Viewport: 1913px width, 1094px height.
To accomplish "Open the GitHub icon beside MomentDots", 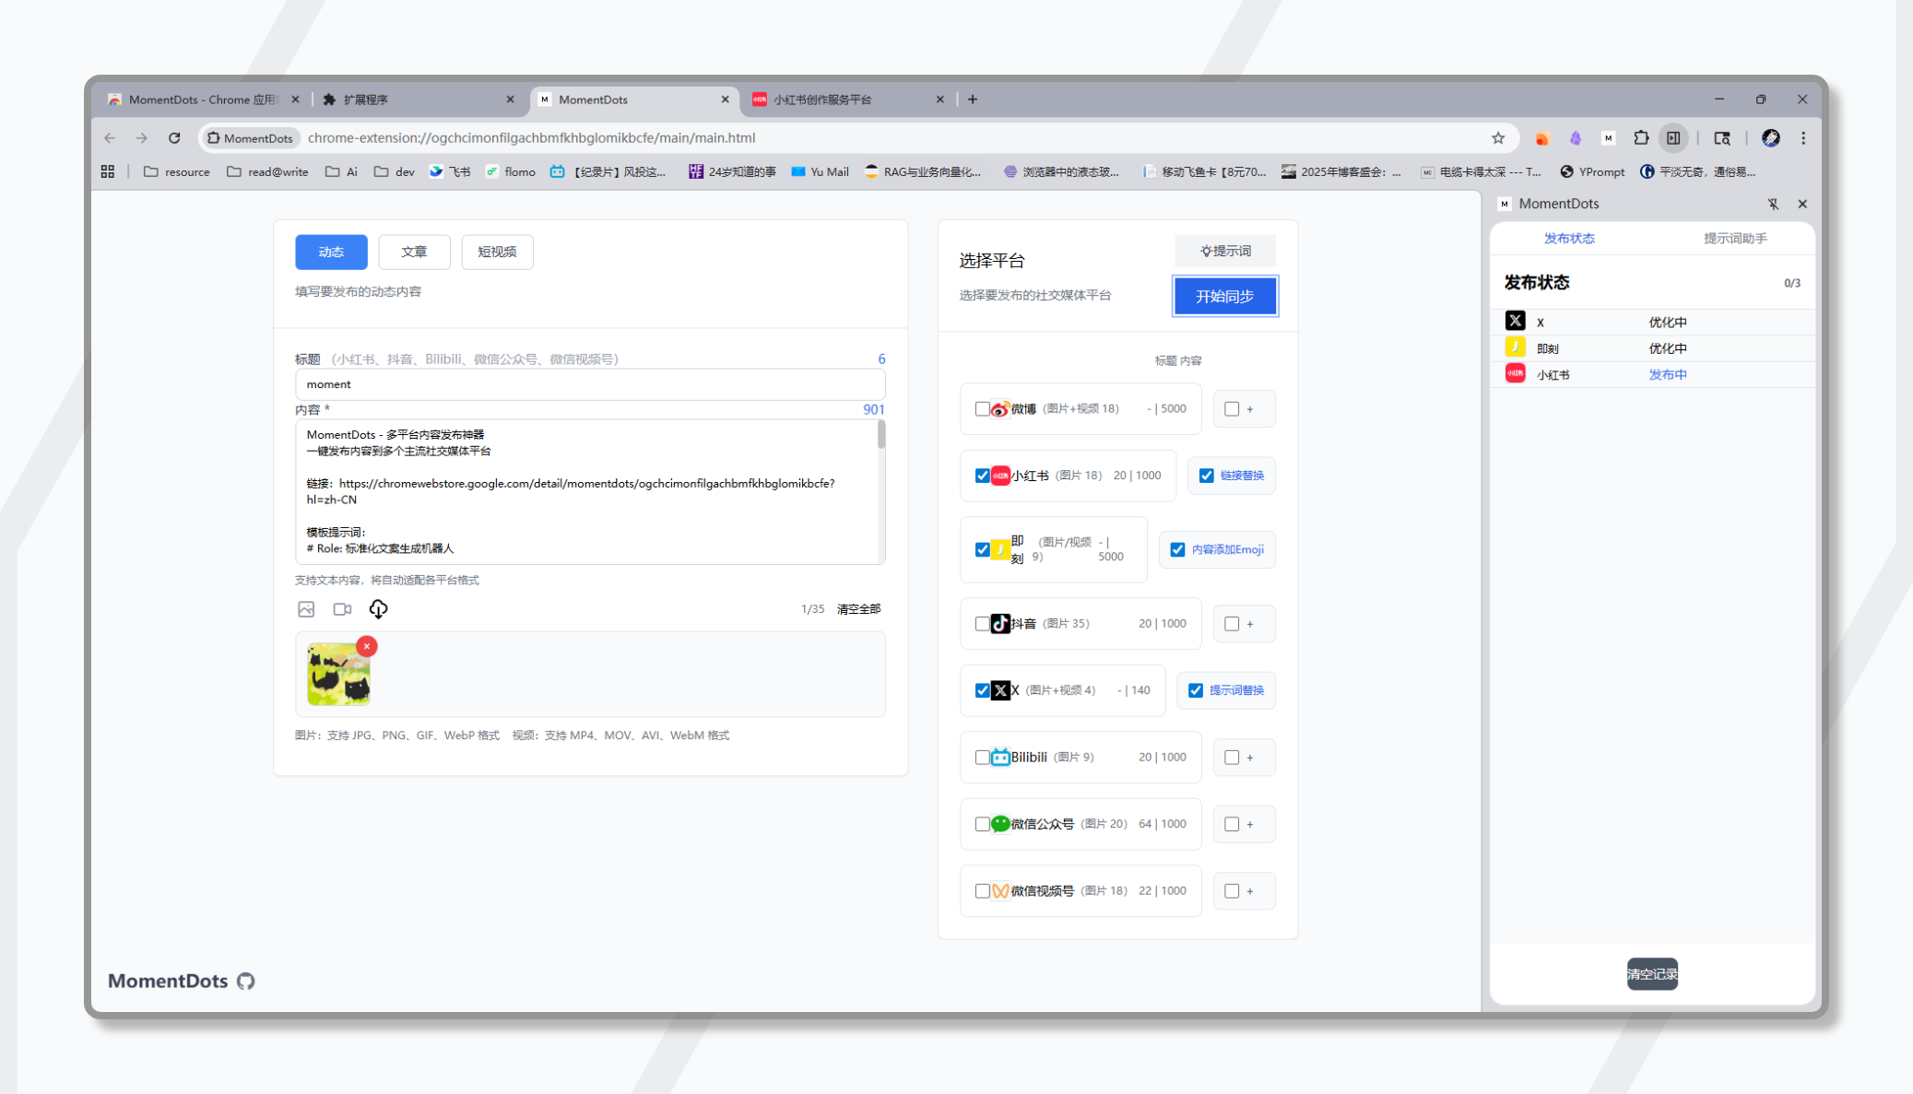I will point(246,981).
